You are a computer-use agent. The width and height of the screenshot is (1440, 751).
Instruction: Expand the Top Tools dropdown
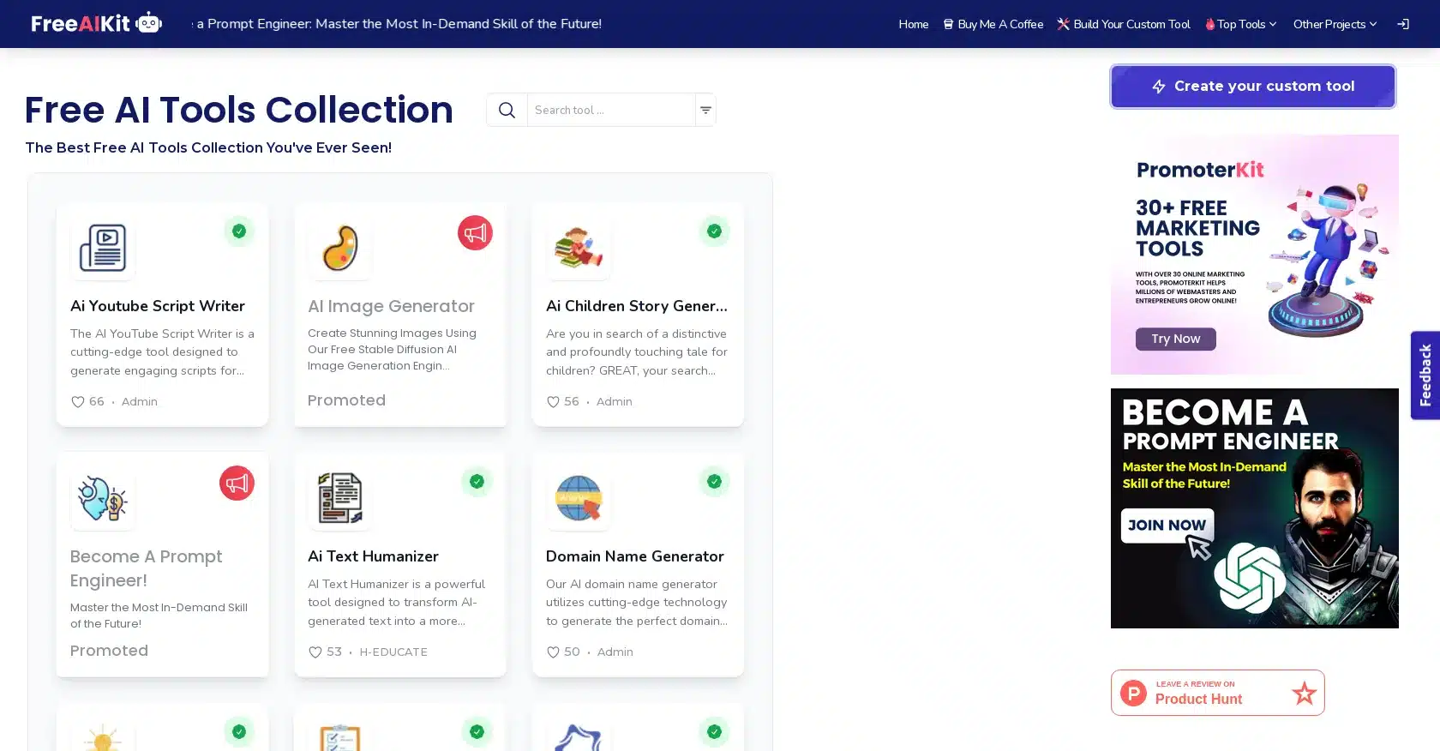tap(1240, 24)
